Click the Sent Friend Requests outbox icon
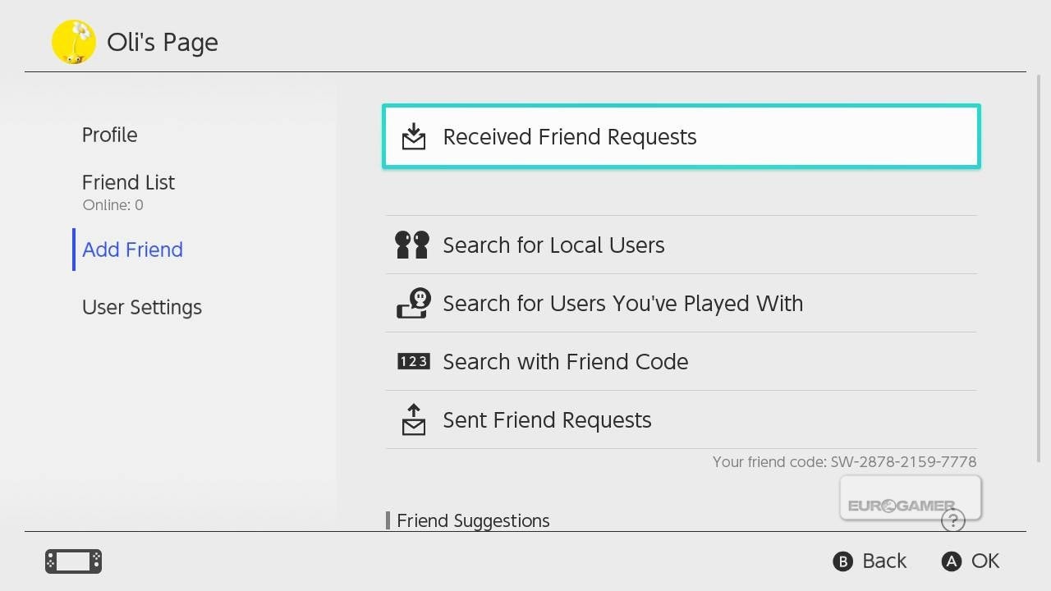Screen dimensions: 1051x591 click(x=414, y=419)
